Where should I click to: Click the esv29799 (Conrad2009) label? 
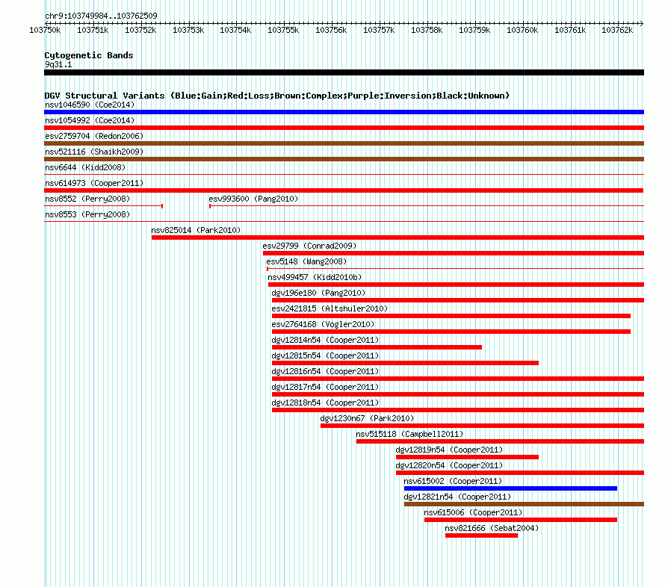[309, 246]
